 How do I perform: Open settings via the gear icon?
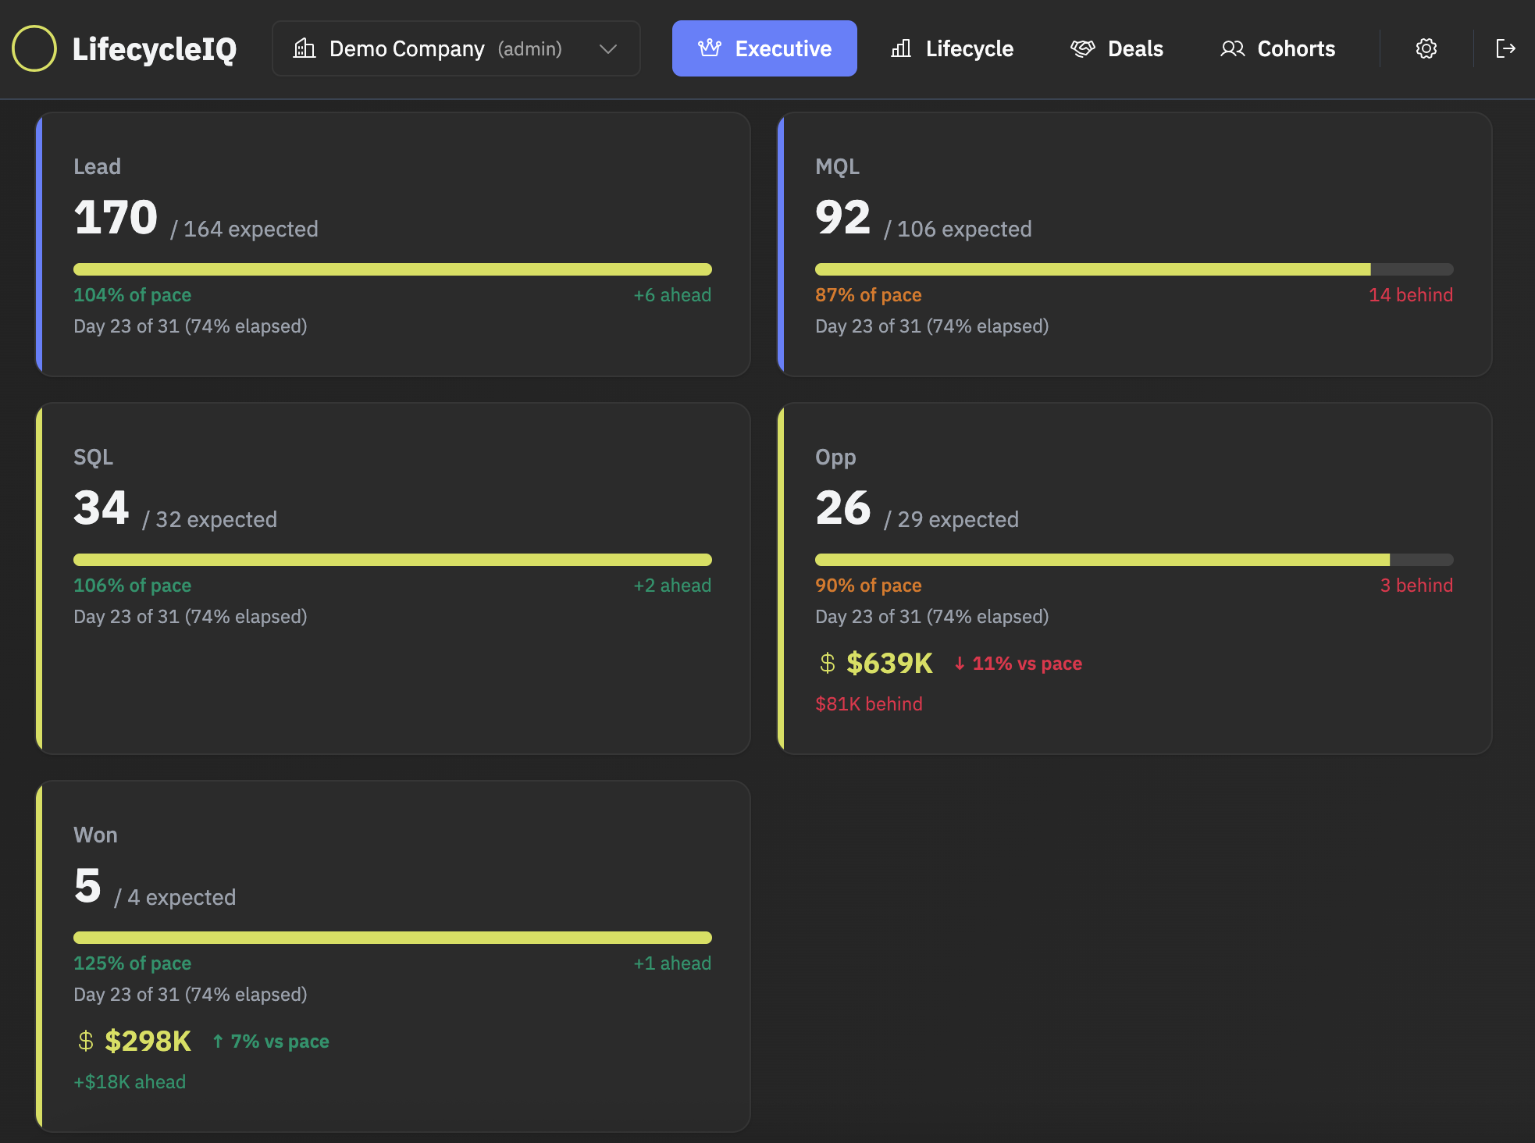(1426, 48)
